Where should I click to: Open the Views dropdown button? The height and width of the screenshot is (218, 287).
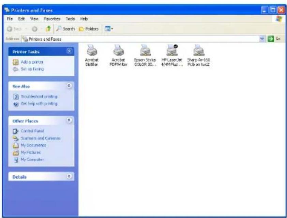tap(109, 29)
